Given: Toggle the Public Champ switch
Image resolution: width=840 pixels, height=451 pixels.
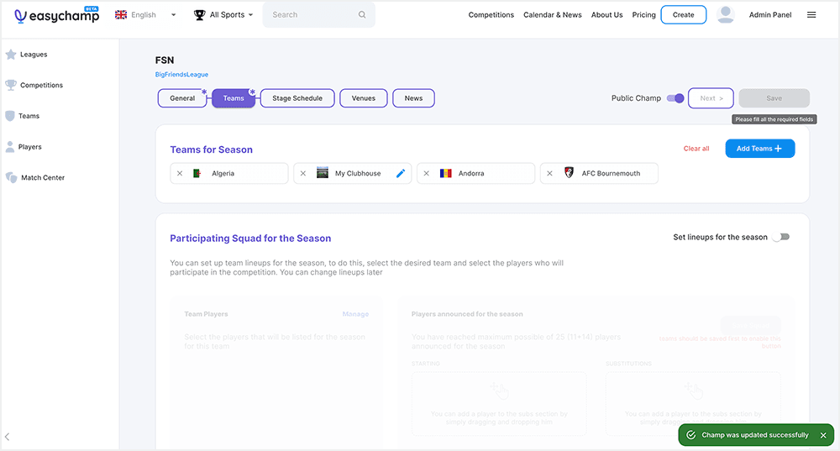Looking at the screenshot, I should pyautogui.click(x=675, y=98).
